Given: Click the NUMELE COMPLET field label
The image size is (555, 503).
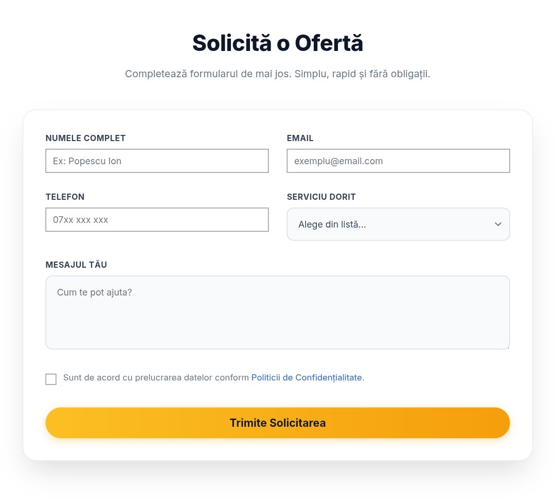Looking at the screenshot, I should [85, 138].
